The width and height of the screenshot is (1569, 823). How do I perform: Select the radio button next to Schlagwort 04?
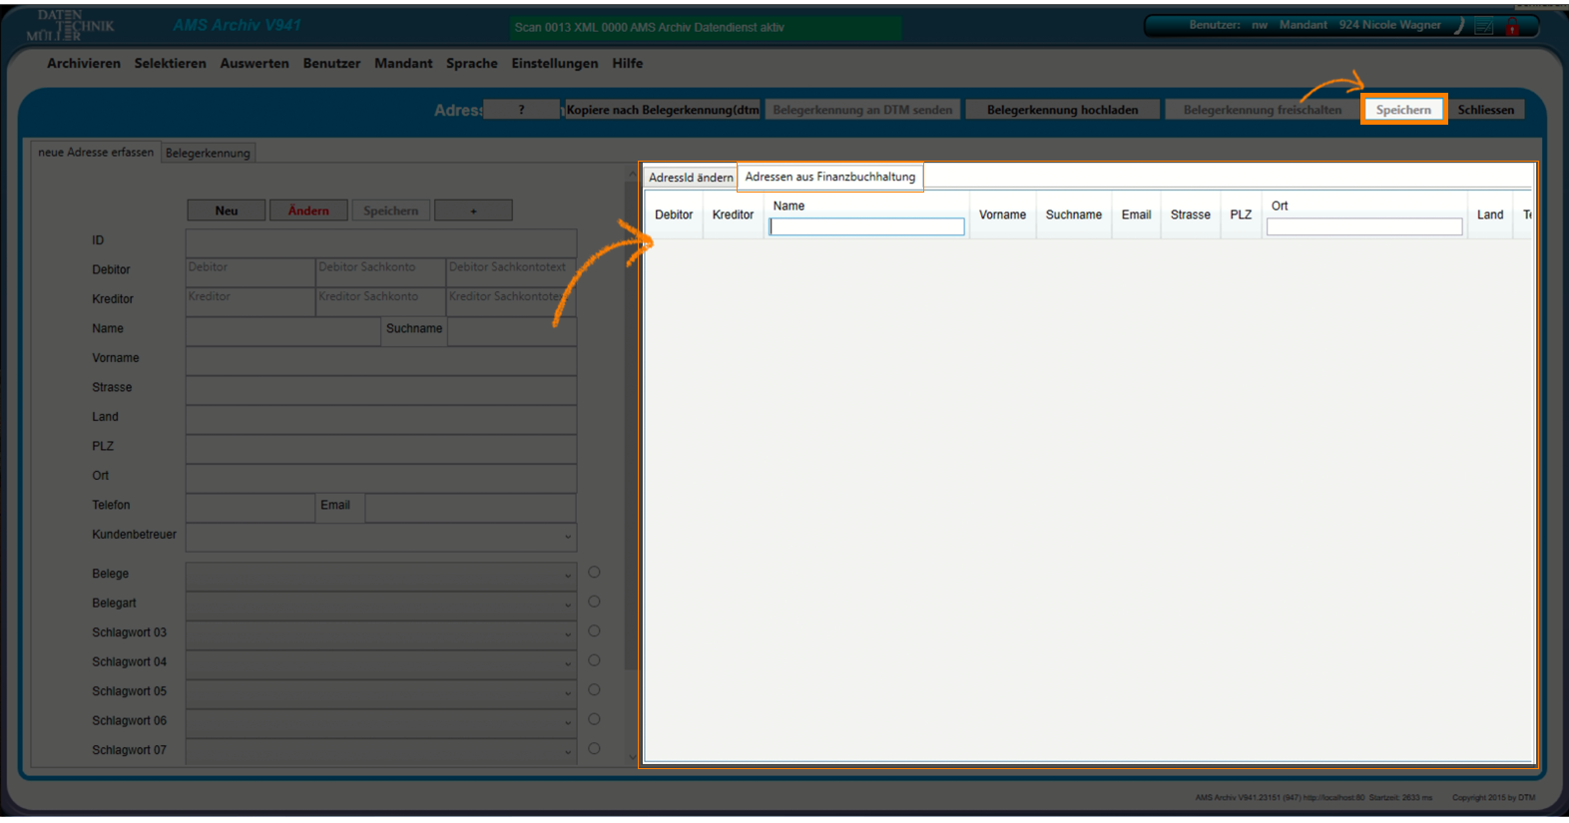(594, 660)
